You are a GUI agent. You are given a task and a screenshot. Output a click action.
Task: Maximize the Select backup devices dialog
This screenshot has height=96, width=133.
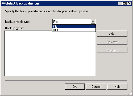[124, 3]
